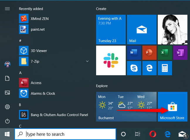Open the OneNote tile

180,53
